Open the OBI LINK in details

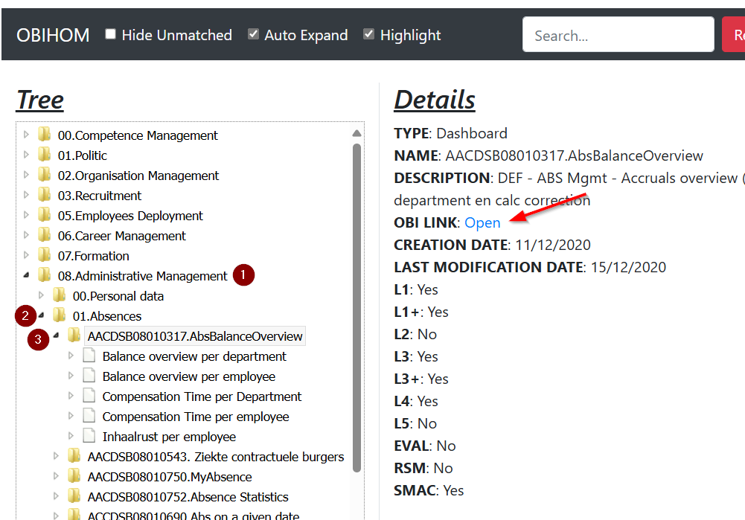482,222
